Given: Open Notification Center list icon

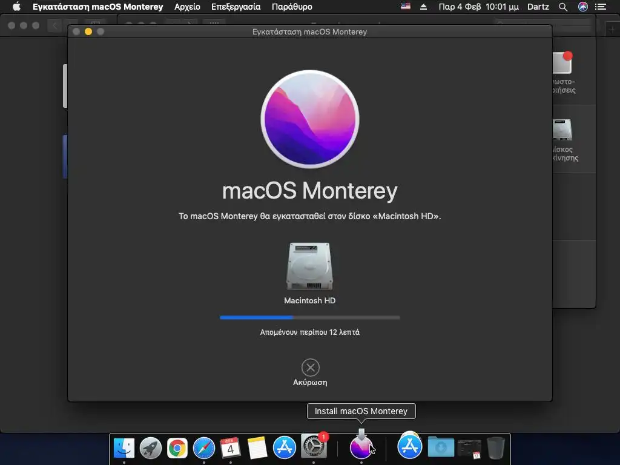Looking at the screenshot, I should (601, 7).
